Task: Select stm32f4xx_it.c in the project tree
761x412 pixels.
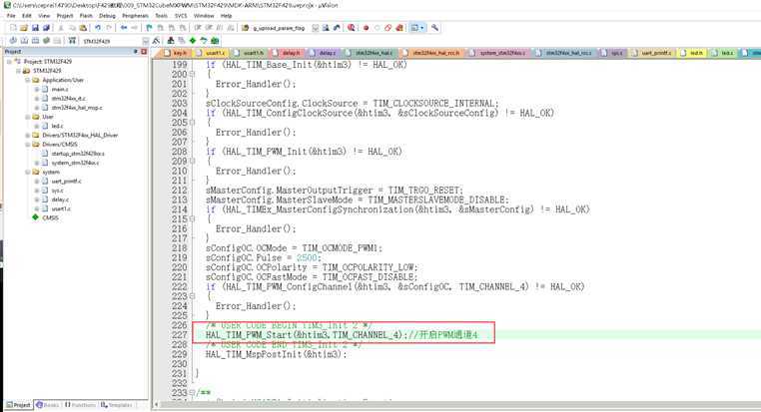Action: tap(69, 99)
